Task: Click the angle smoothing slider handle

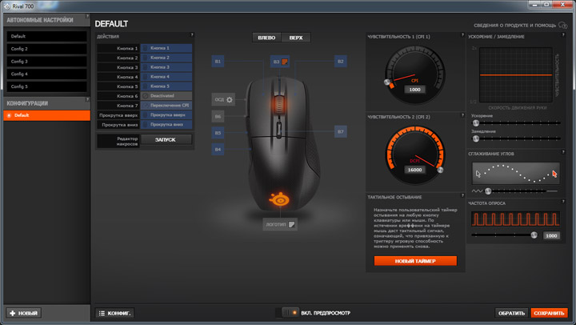Action: click(x=488, y=191)
